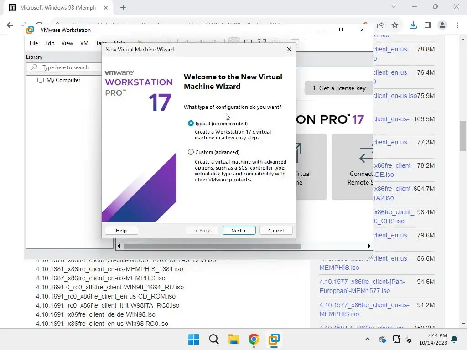
Task: Click the Chrome share page icon
Action: click(x=380, y=26)
